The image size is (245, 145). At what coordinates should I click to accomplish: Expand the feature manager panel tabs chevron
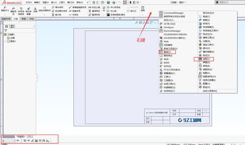(x=34, y=26)
